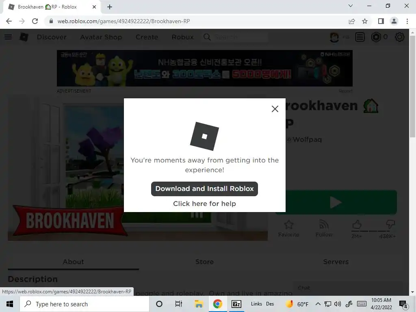Screen dimensions: 416x312
Task: Open the notifications feed icon
Action: click(x=360, y=37)
